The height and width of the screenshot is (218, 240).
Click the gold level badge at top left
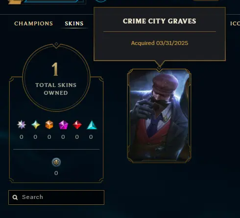pos(16,1)
